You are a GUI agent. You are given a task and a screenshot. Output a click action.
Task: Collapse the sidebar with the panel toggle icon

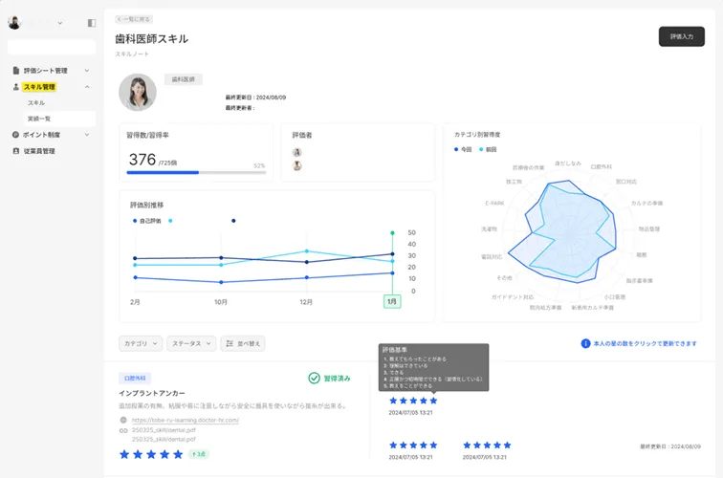(x=91, y=23)
